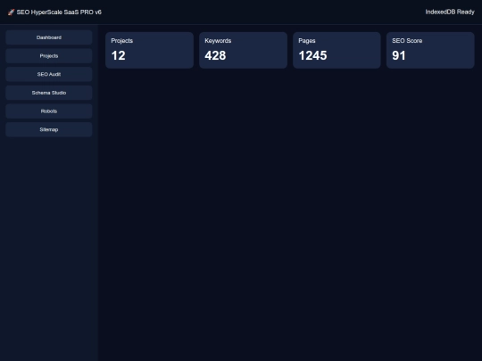Open the Robots page
The height and width of the screenshot is (361, 482).
pos(49,111)
